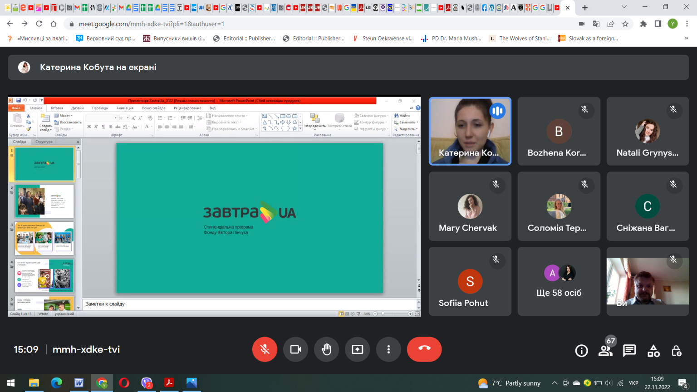This screenshot has height=392, width=697.
Task: Select Катерина Кобута video tile
Action: [x=470, y=131]
